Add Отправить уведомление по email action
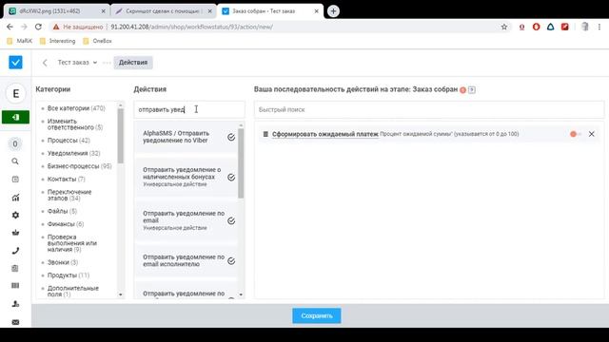609x342 pixels. (x=231, y=221)
